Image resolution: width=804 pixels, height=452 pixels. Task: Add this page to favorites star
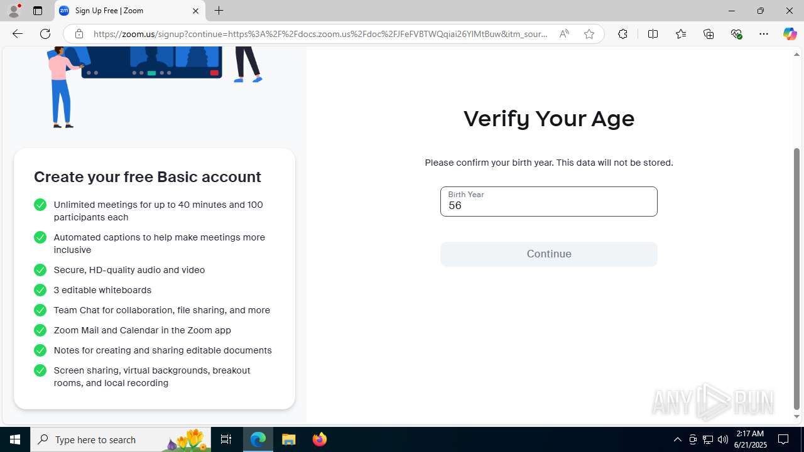pyautogui.click(x=589, y=34)
